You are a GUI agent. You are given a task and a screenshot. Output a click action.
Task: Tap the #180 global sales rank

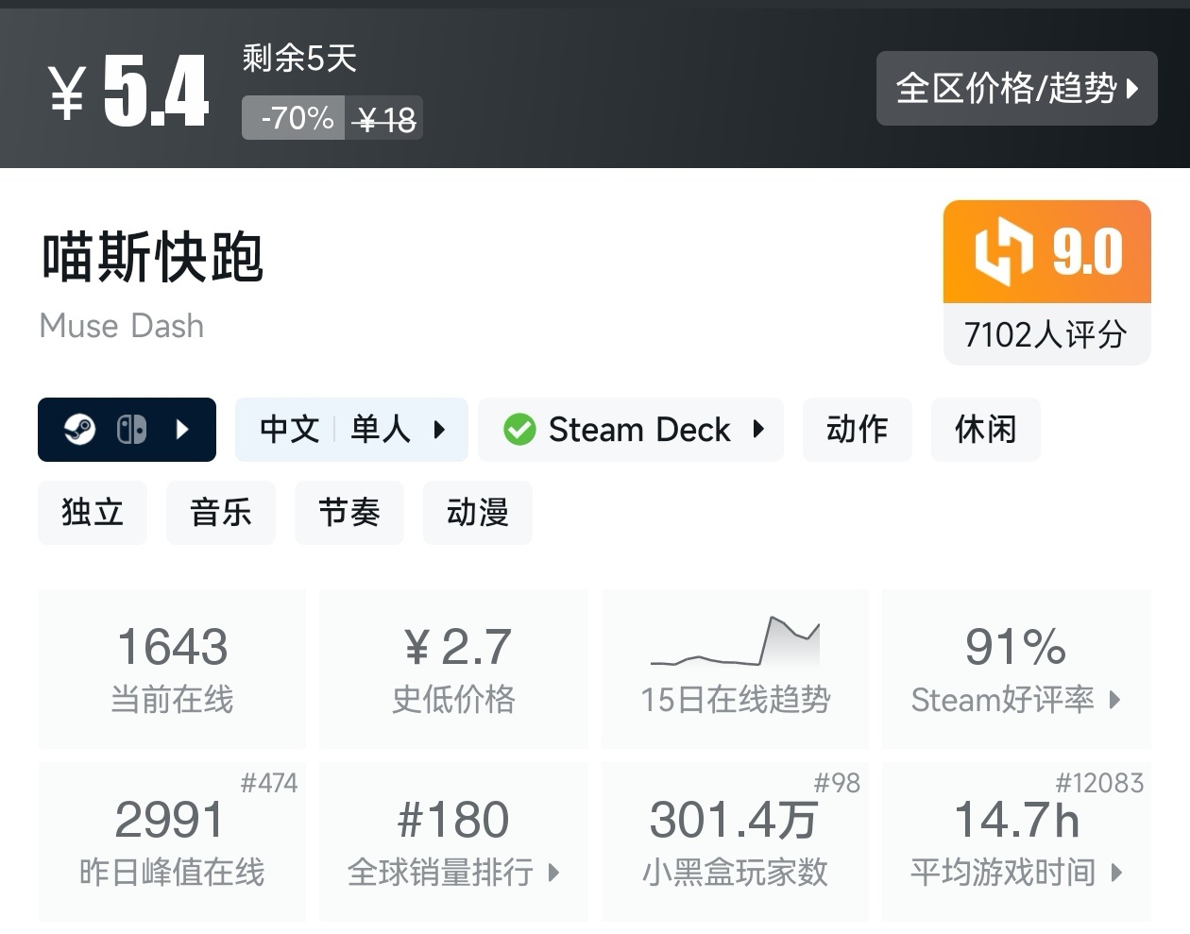[453, 820]
